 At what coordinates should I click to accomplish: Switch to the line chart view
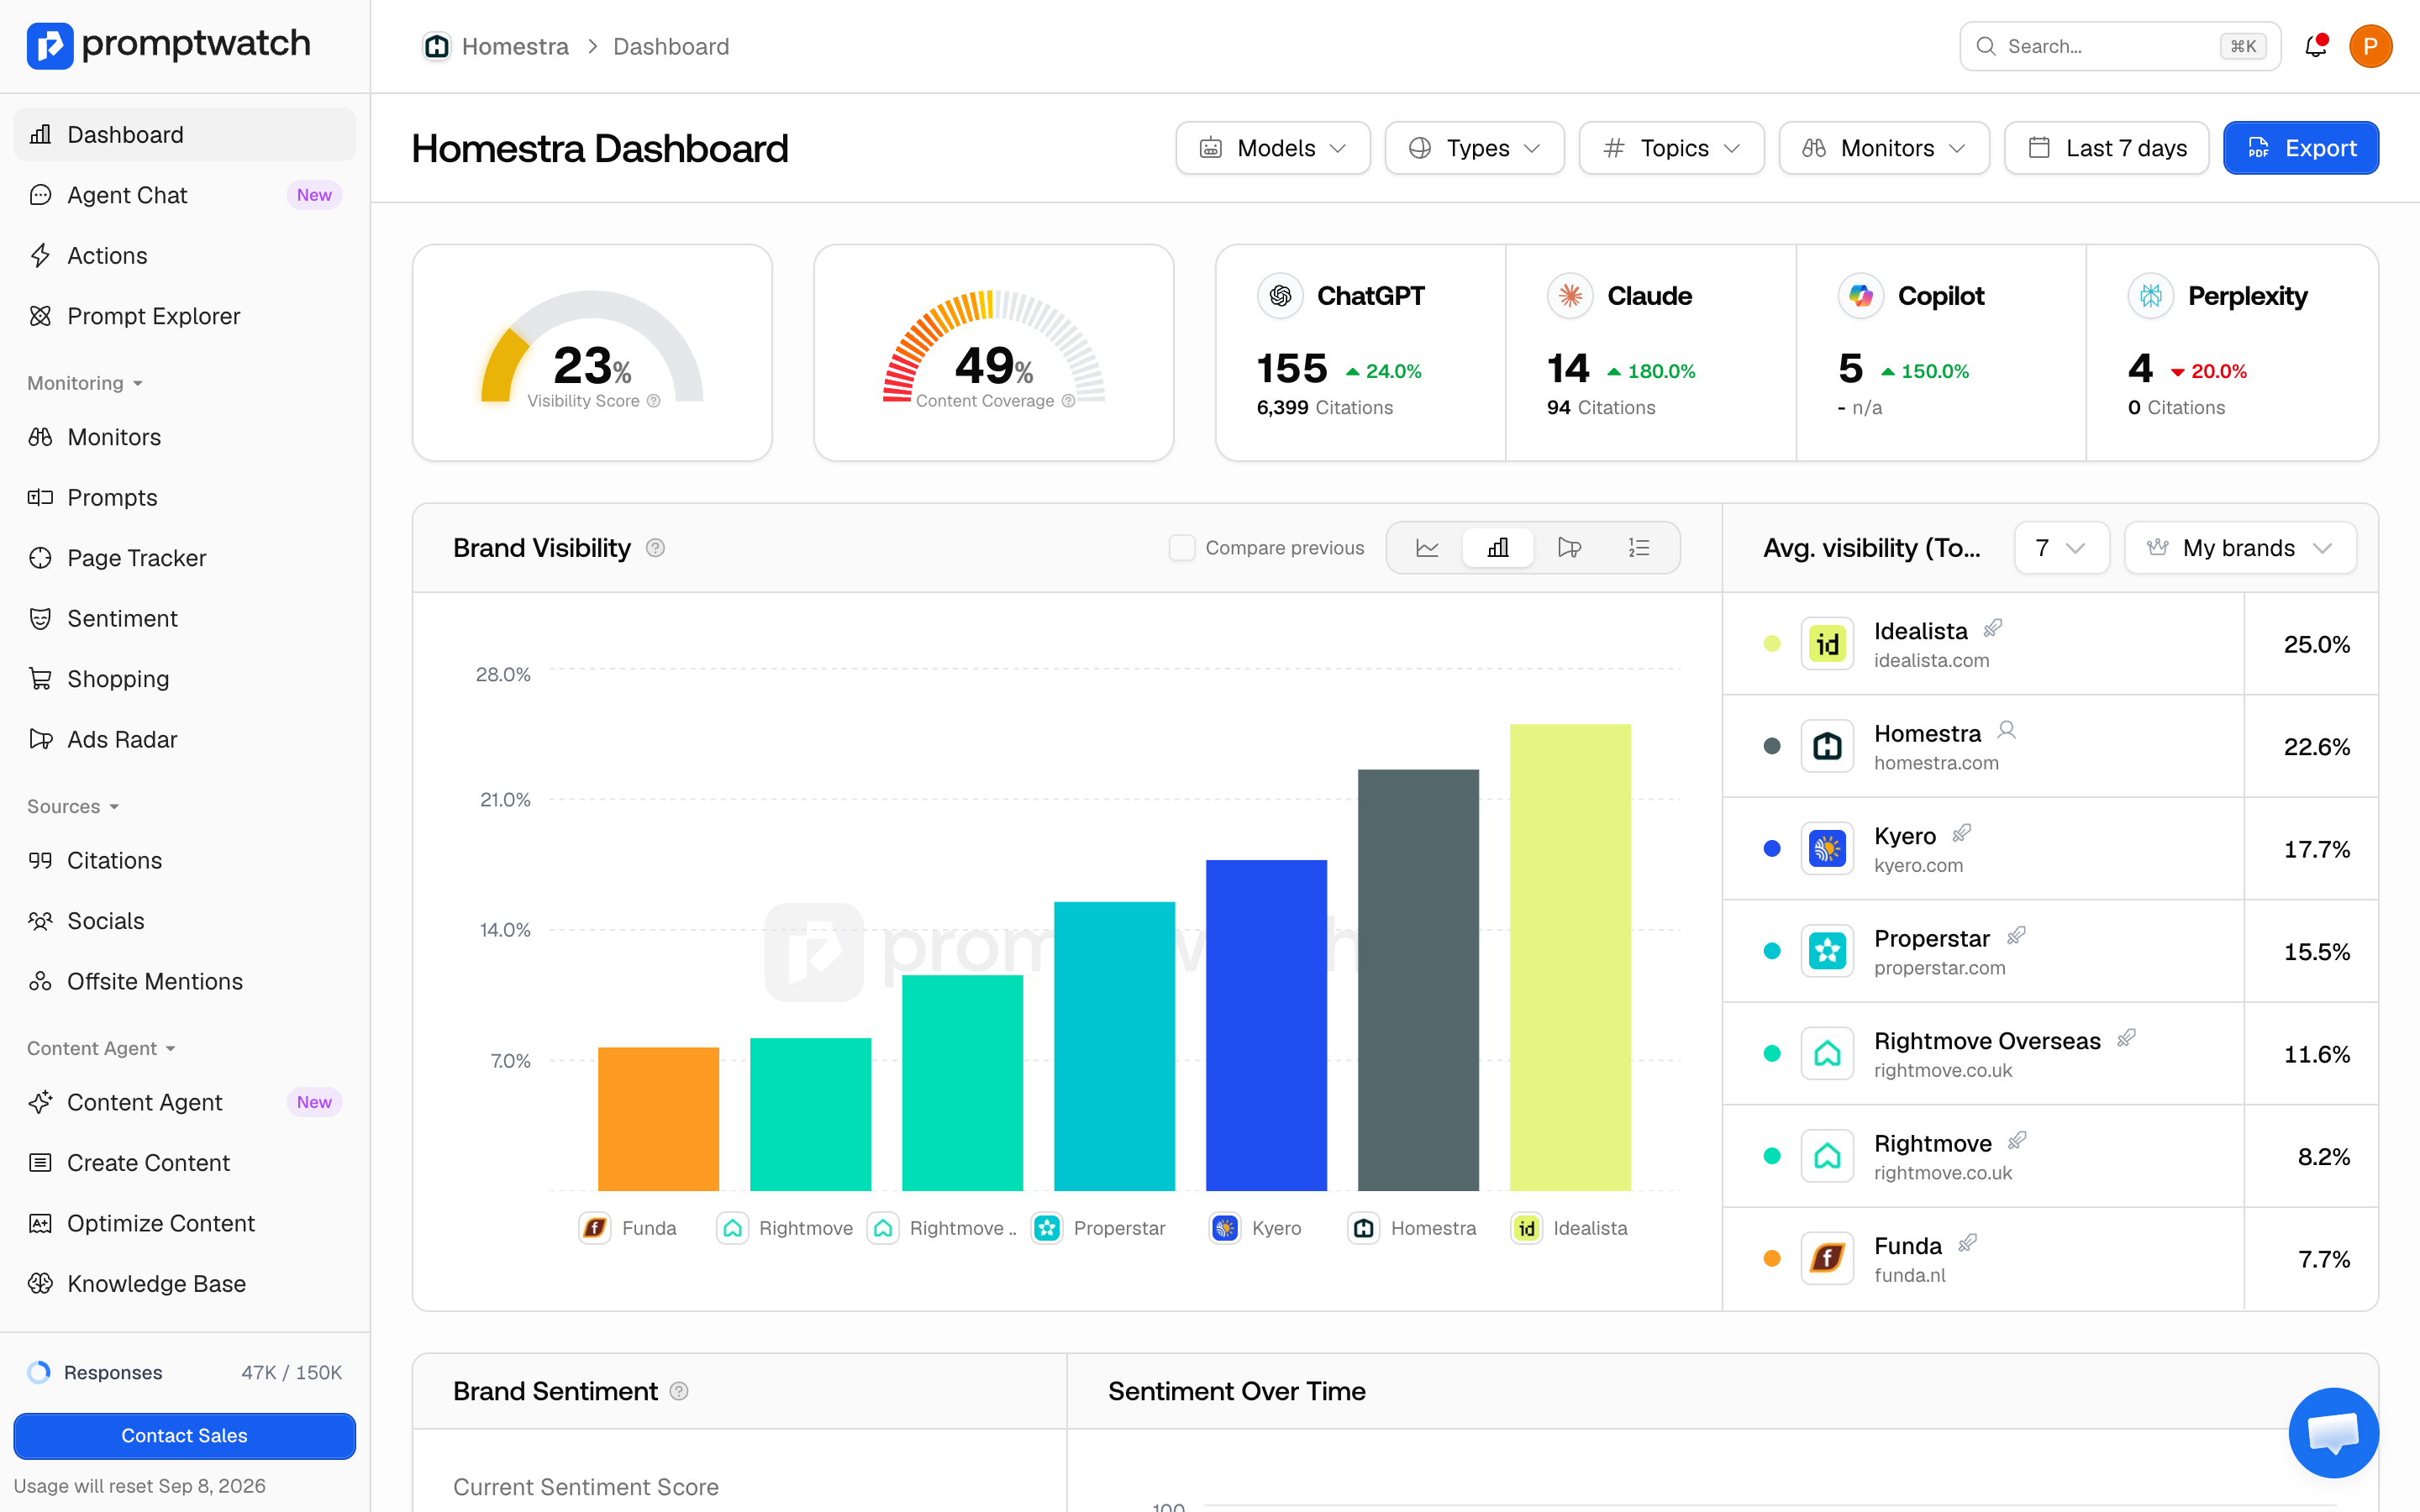coord(1427,548)
